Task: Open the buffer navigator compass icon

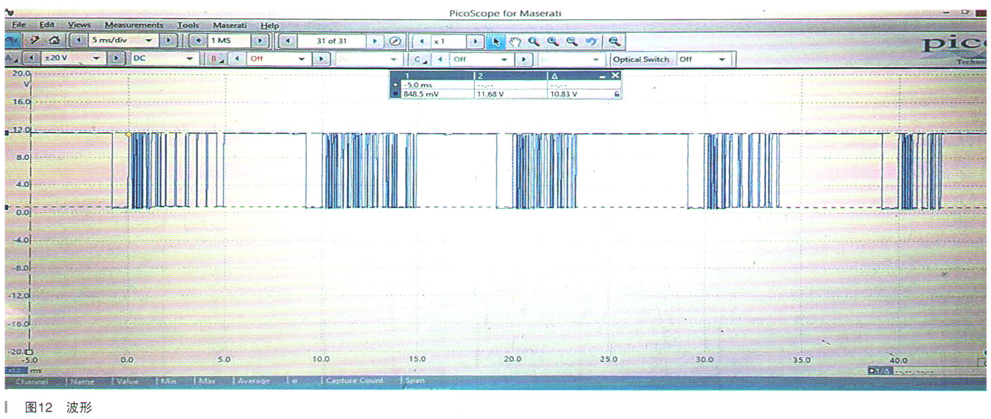Action: 396,41
